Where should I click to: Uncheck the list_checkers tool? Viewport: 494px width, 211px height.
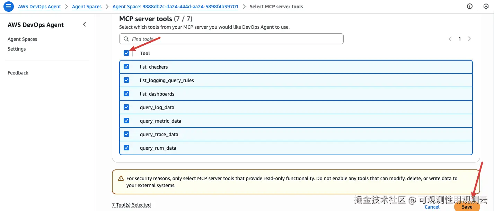126,67
